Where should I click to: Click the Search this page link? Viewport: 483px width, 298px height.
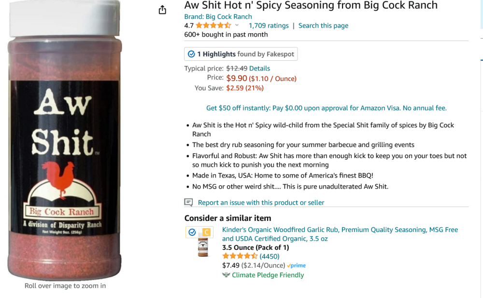tap(323, 26)
